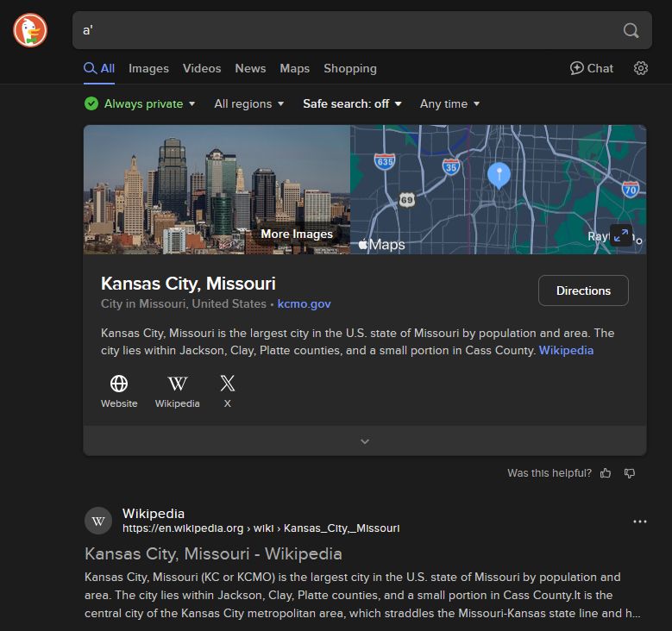672x631 pixels.
Task: Click the Wikipedia result favicon
Action: pyautogui.click(x=98, y=521)
